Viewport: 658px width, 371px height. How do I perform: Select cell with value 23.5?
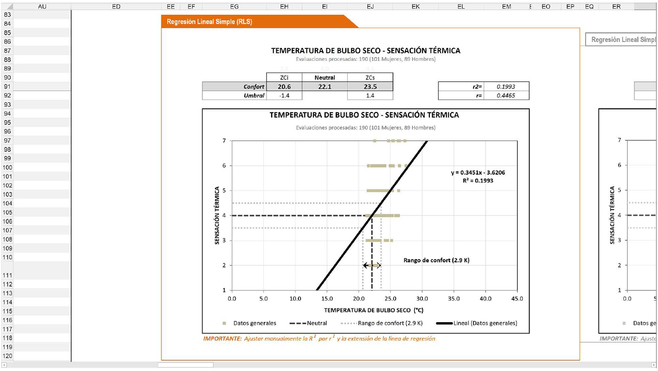click(x=370, y=87)
